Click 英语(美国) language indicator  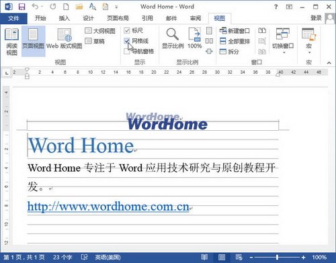(x=108, y=257)
